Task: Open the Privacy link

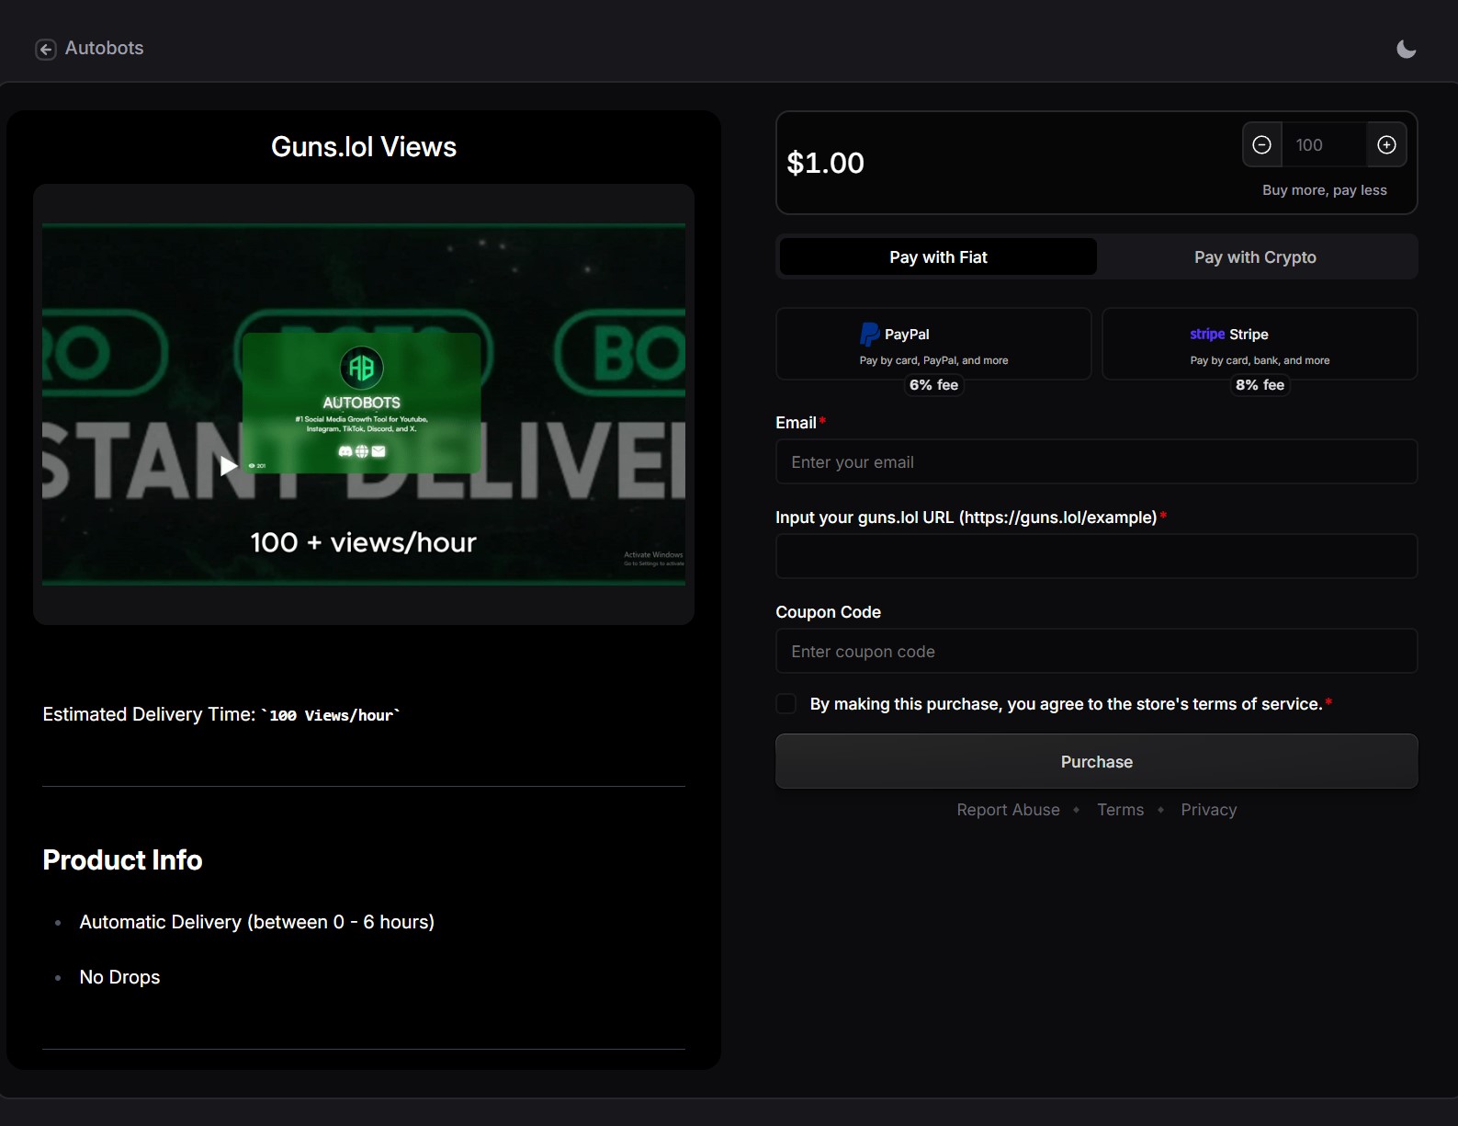Action: point(1208,810)
